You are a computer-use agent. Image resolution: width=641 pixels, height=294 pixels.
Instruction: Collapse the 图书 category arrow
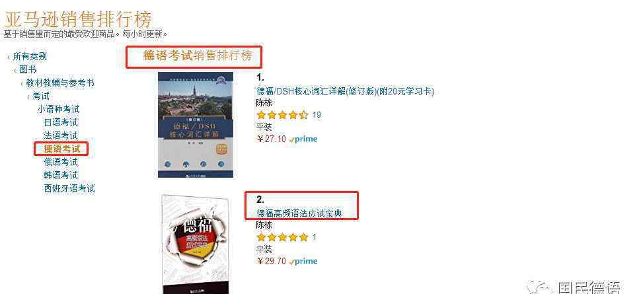[16, 70]
